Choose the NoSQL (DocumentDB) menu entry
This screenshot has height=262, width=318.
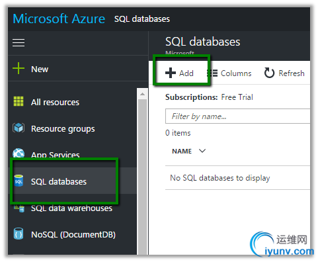tap(73, 234)
